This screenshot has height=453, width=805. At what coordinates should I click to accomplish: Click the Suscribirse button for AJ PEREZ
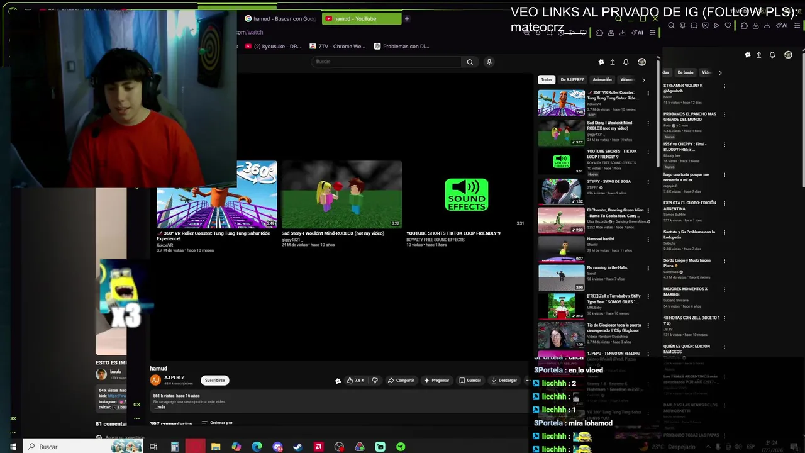point(214,380)
